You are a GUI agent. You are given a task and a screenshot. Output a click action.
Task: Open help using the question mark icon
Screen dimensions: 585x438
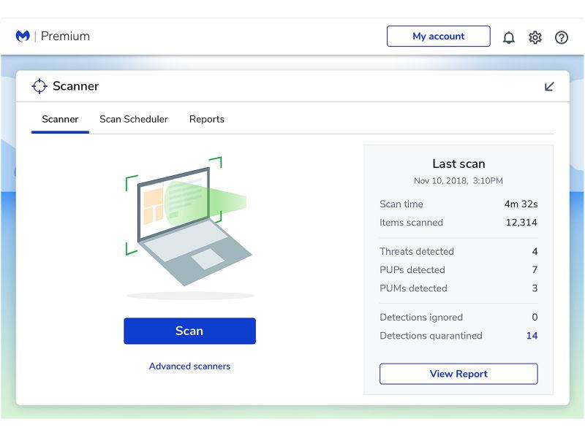coord(562,36)
